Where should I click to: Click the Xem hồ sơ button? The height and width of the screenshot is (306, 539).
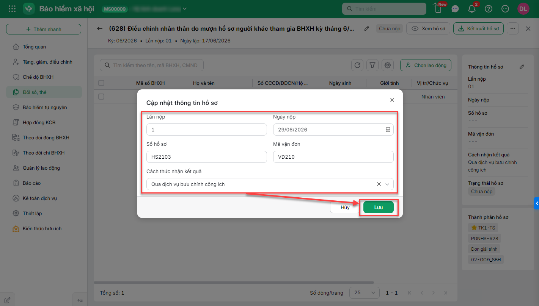point(428,28)
